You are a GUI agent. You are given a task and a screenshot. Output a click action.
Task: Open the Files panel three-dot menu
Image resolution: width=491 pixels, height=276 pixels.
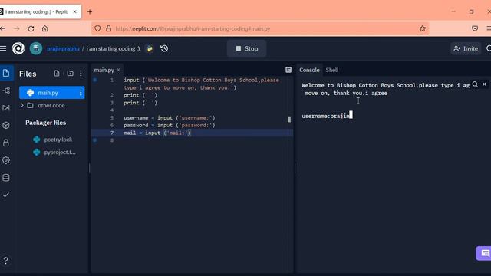[81, 74]
